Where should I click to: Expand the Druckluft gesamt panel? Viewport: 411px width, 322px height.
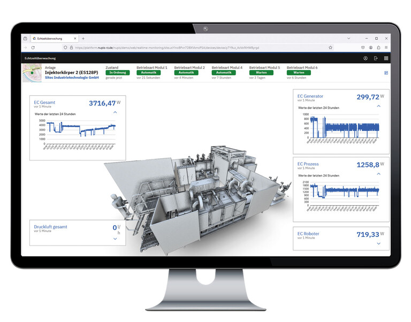(115, 239)
